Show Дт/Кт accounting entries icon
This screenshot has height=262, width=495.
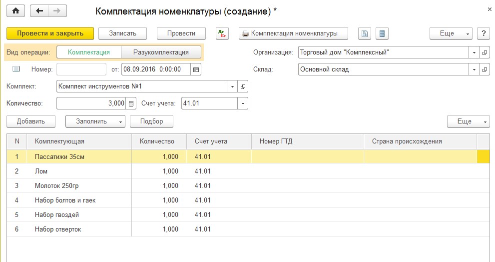pyautogui.click(x=221, y=33)
